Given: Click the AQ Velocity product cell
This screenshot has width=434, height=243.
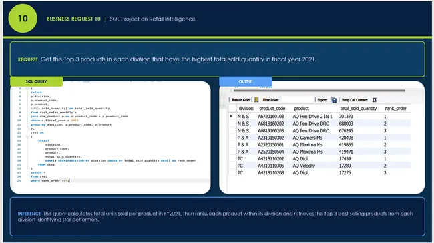Looking at the screenshot, I should coord(304,166).
